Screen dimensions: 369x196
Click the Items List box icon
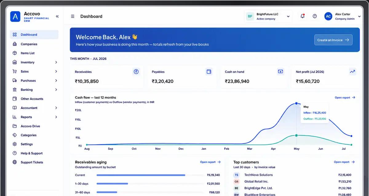point(14,53)
